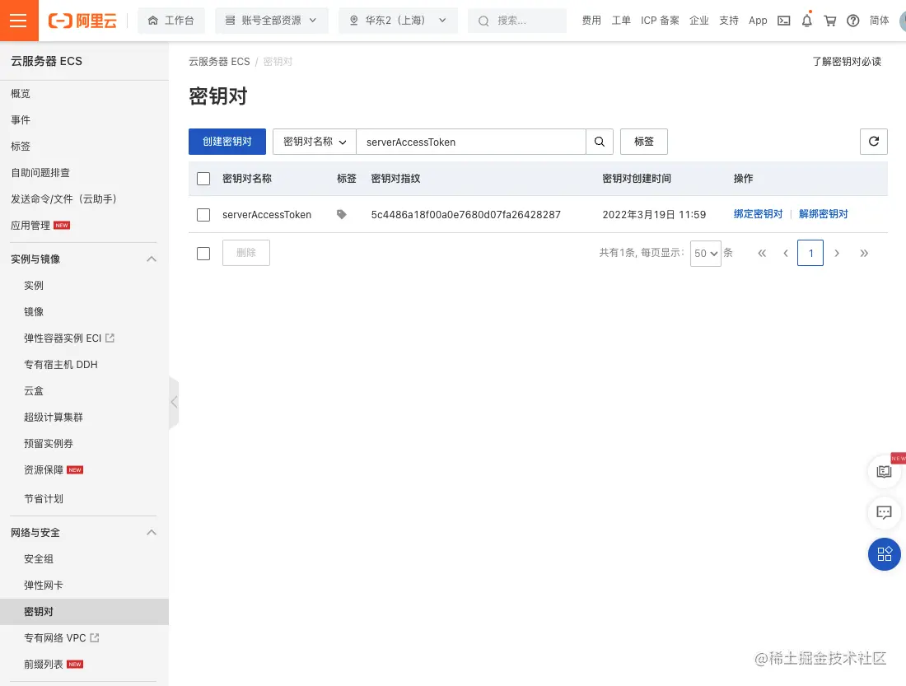The height and width of the screenshot is (686, 906).
Task: Open 企业 in the top bar
Action: tap(699, 21)
